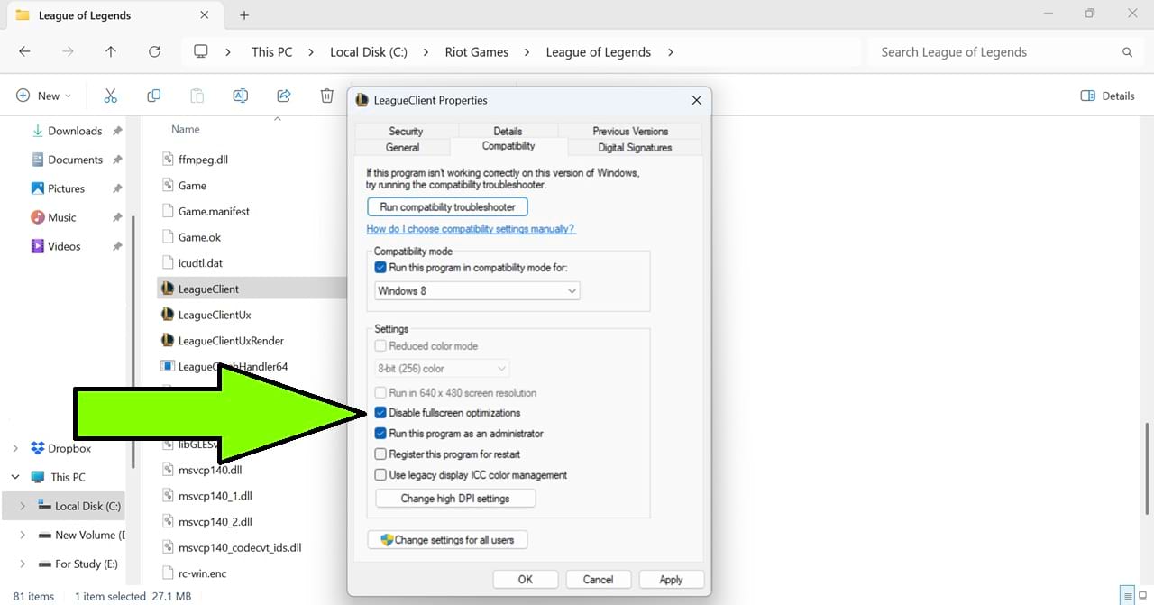The height and width of the screenshot is (605, 1154).
Task: Click the Explorer forward arrow
Action: [68, 52]
